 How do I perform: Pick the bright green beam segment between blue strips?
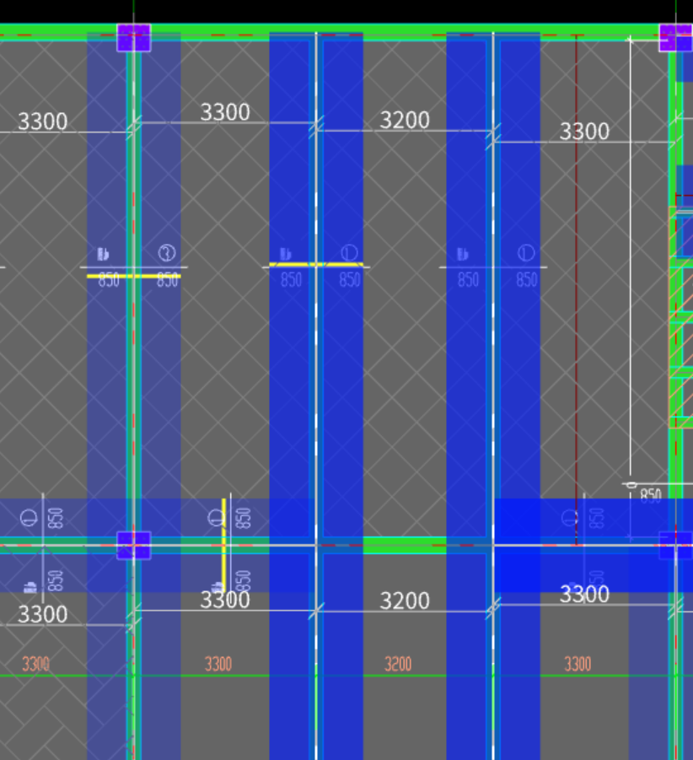(x=405, y=545)
